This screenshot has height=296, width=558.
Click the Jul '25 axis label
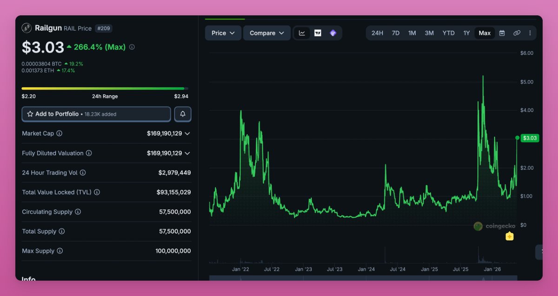[461, 269]
